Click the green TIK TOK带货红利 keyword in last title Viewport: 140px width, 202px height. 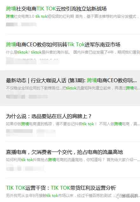click(60, 188)
